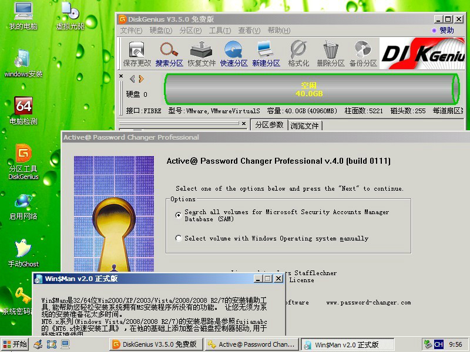Create a partition with 新建分区
Image resolution: width=470 pixels, height=352 pixels.
[265, 53]
